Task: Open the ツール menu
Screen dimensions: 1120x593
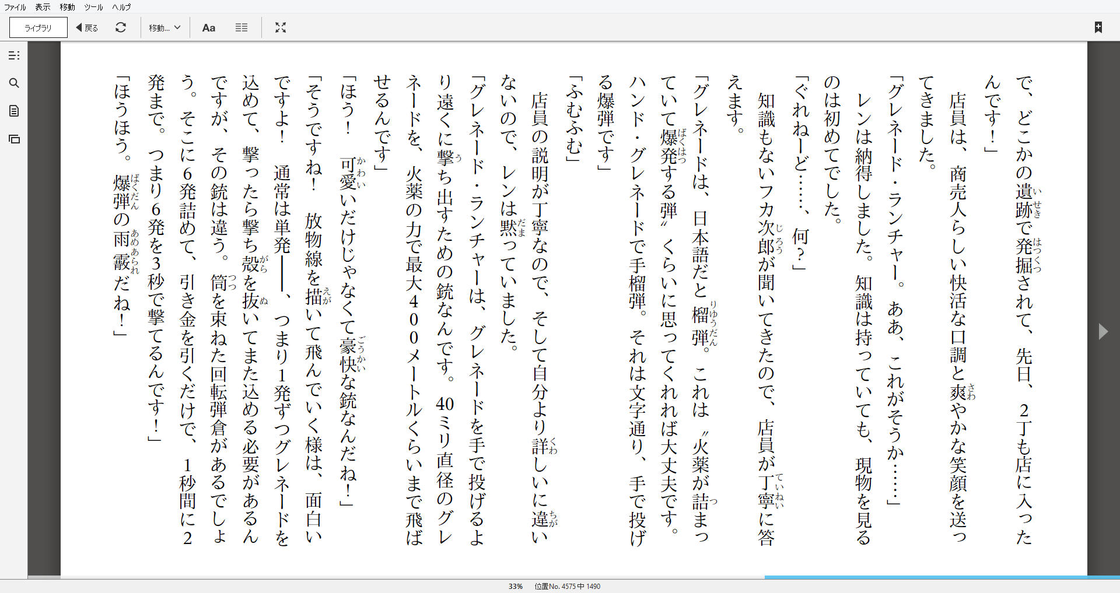Action: 93,7
